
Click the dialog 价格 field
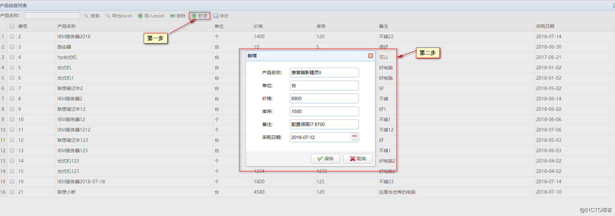[324, 98]
